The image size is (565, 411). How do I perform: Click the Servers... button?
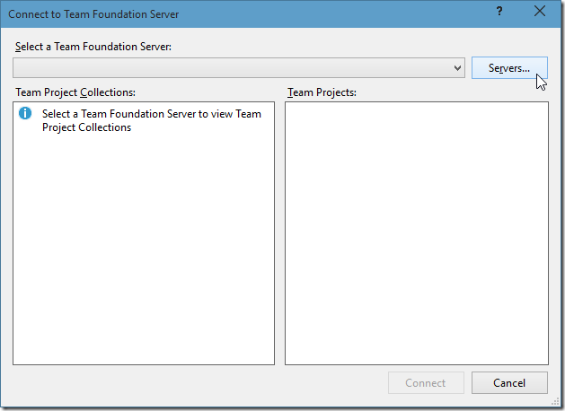pyautogui.click(x=509, y=67)
